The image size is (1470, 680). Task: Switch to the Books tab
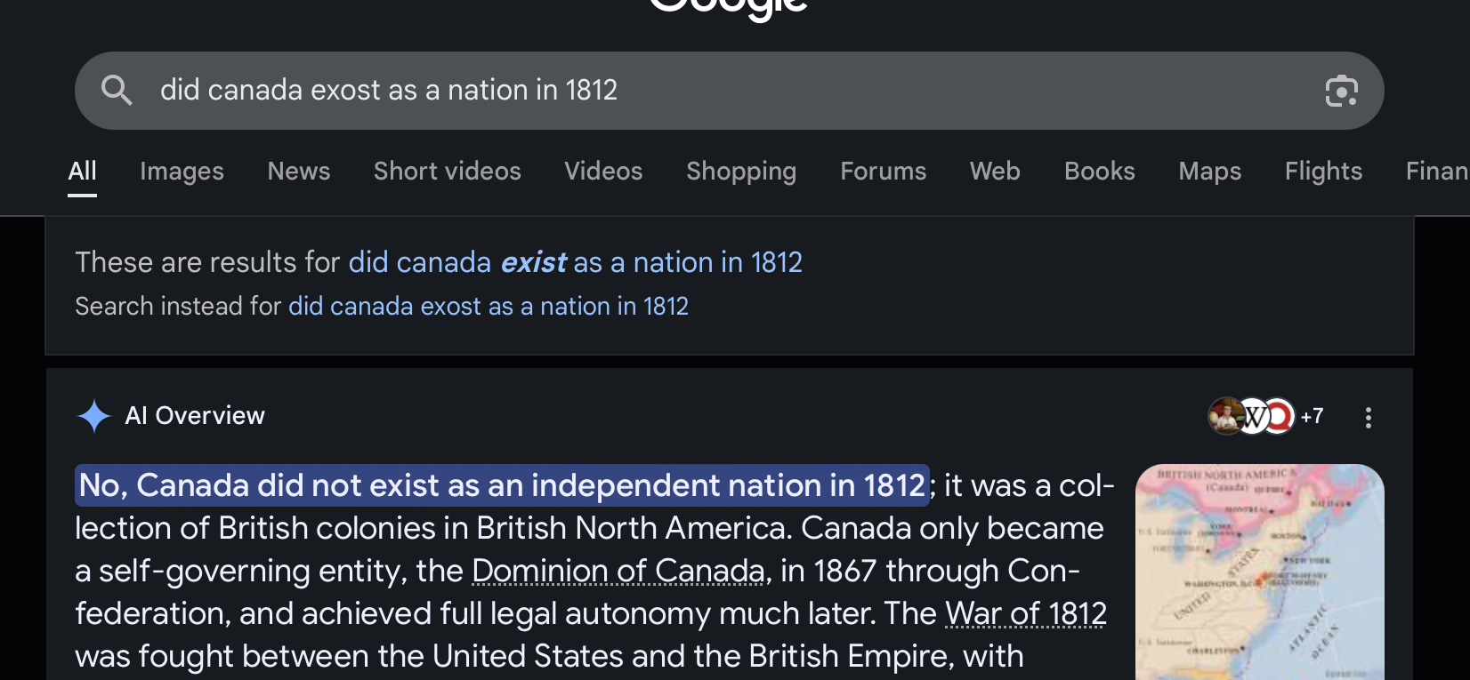tap(1099, 171)
